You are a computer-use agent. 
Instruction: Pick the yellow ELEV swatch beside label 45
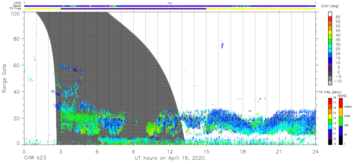click(330, 32)
